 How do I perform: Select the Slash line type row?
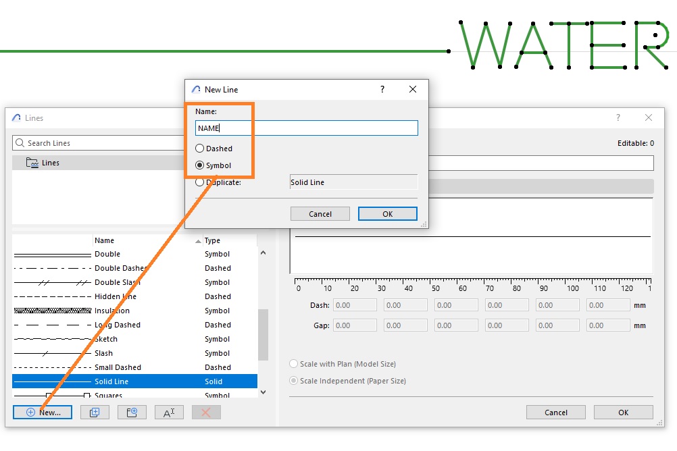tap(134, 353)
